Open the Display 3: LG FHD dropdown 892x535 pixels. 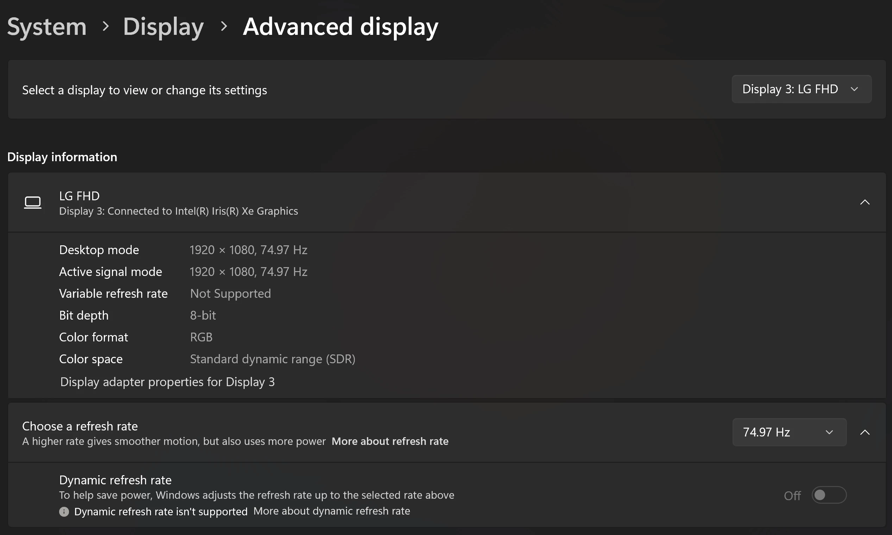point(801,89)
